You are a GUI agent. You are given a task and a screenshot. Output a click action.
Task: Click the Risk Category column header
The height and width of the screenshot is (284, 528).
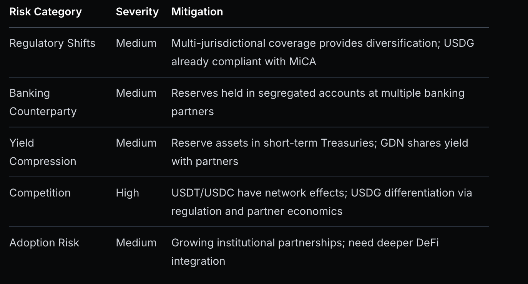point(45,12)
